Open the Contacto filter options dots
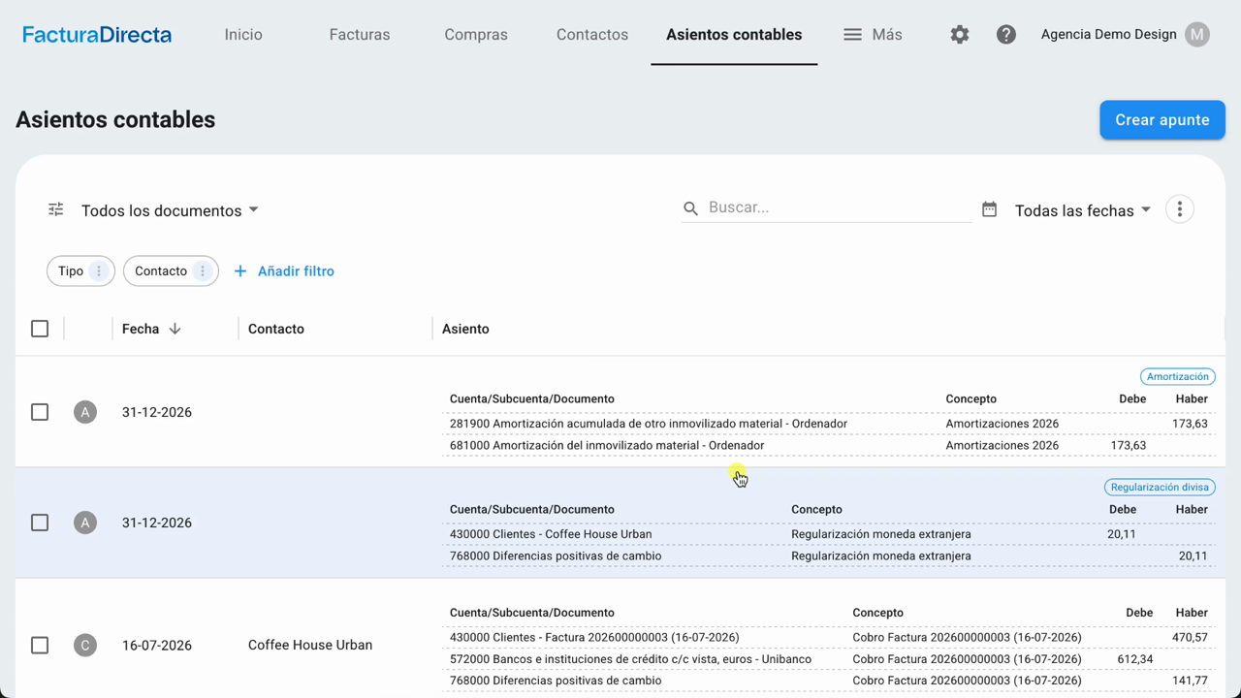Viewport: 1241px width, 698px height. 202,271
